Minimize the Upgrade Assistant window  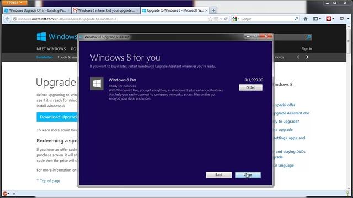click(248, 36)
